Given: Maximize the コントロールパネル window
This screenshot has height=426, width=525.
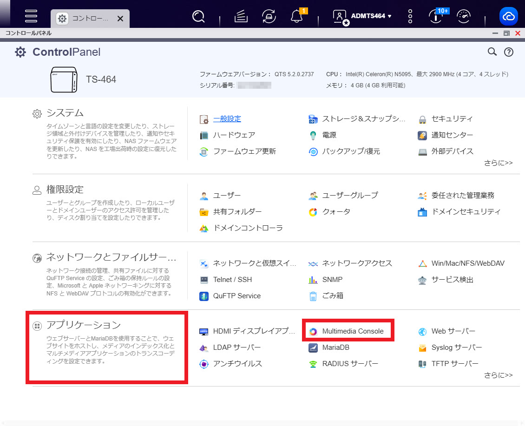Looking at the screenshot, I should point(506,33).
